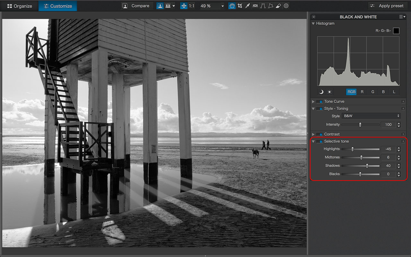Collapse the Style - Toning section
This screenshot has height=257, width=411.
[313, 109]
